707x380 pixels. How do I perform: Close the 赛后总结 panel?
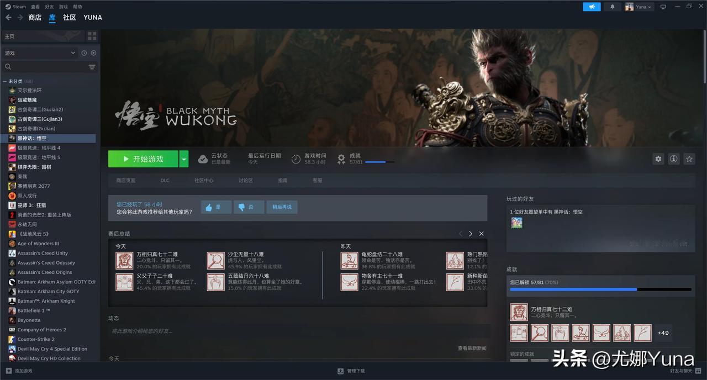482,234
